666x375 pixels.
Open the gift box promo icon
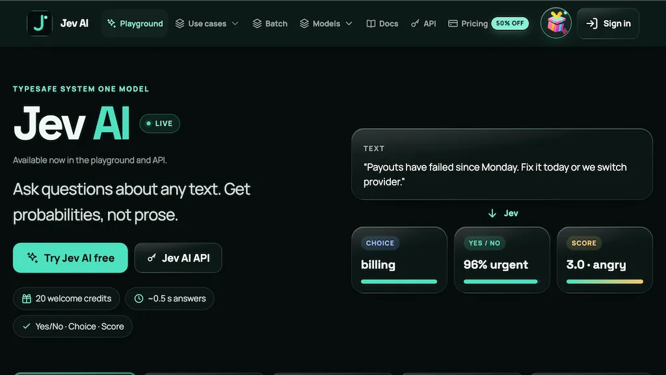click(556, 23)
